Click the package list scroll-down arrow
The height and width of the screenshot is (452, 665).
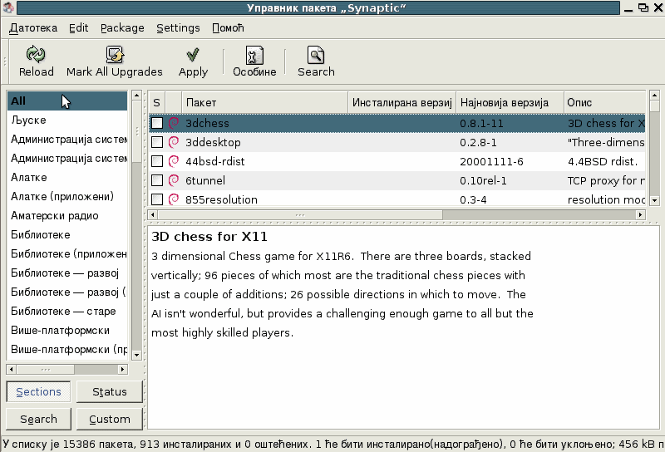tap(654, 200)
